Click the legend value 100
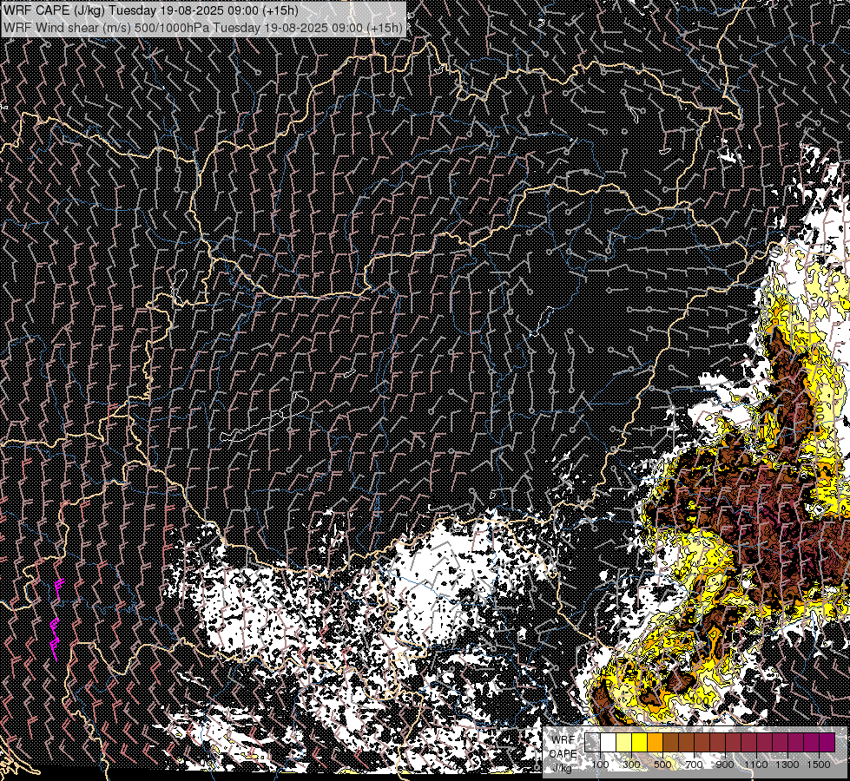This screenshot has height=781, width=850. coord(600,765)
